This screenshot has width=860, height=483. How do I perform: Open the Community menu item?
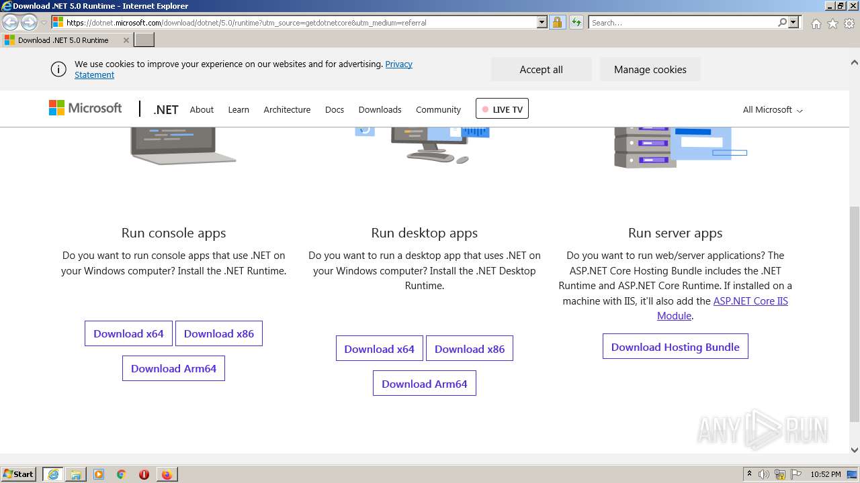(x=438, y=109)
